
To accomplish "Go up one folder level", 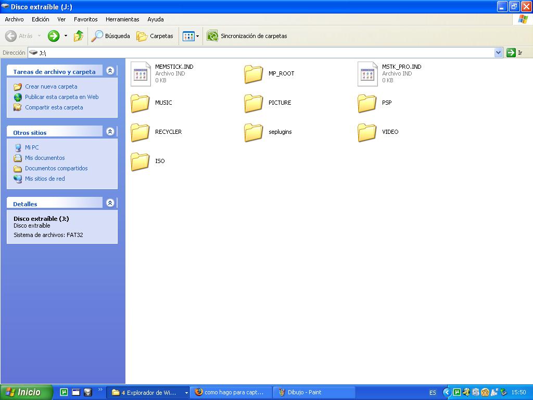I will pos(79,36).
